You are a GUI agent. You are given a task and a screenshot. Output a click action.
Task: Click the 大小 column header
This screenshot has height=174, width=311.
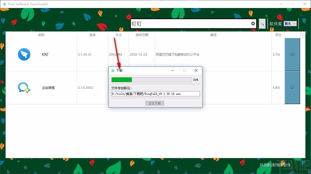coord(119,35)
